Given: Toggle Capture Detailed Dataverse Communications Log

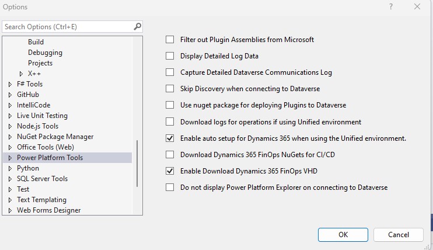Looking at the screenshot, I should [170, 72].
